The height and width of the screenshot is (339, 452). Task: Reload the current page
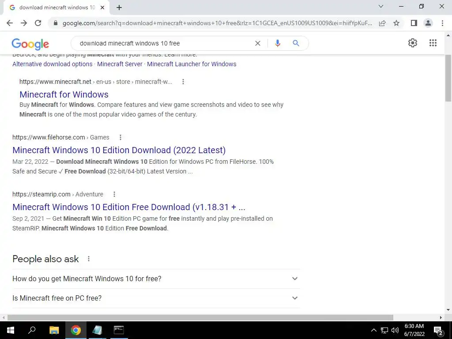coord(38,23)
